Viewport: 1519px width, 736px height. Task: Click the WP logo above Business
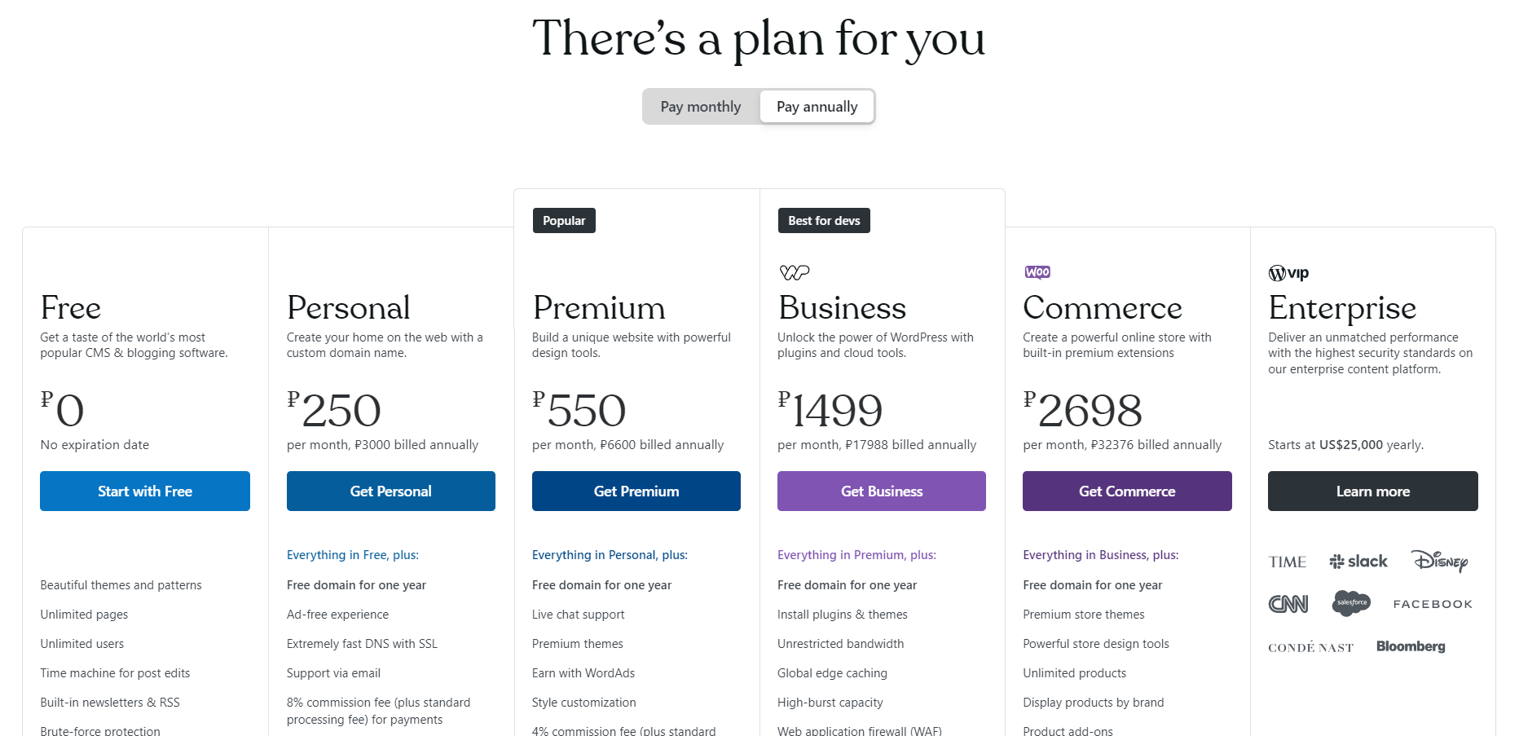coord(795,272)
